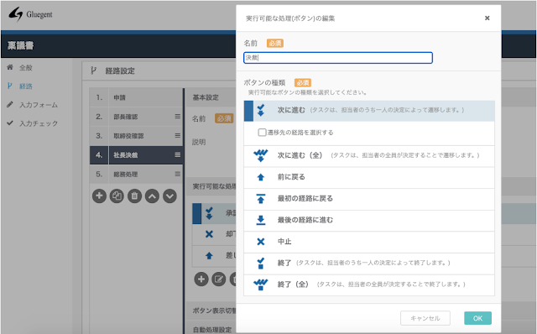Click the 名前 input field in dialog

[x=337, y=58]
